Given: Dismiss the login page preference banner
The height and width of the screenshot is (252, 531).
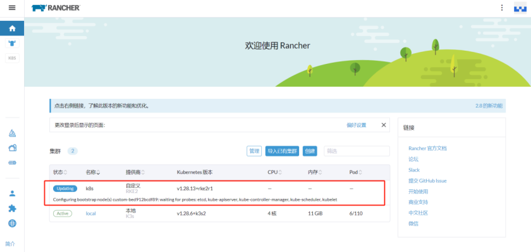Looking at the screenshot, I should coord(383,125).
